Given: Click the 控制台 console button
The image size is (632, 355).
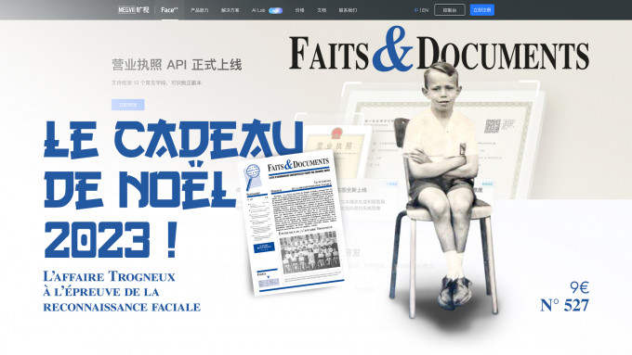Looking at the screenshot, I should [x=450, y=10].
